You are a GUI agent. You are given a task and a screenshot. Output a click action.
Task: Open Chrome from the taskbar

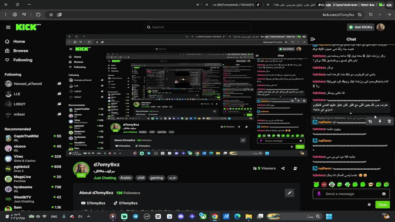coord(214,216)
